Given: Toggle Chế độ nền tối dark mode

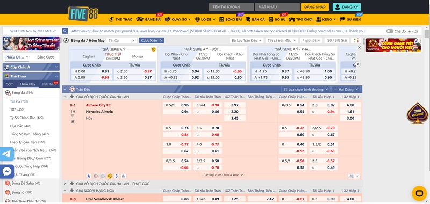Looking at the screenshot, I should click(390, 31).
